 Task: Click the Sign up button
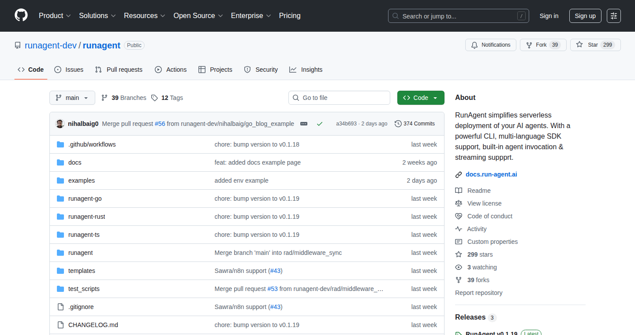[585, 16]
